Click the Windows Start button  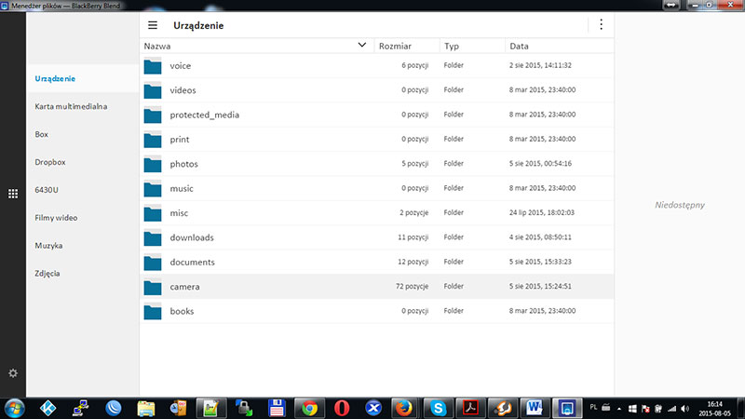(14, 408)
